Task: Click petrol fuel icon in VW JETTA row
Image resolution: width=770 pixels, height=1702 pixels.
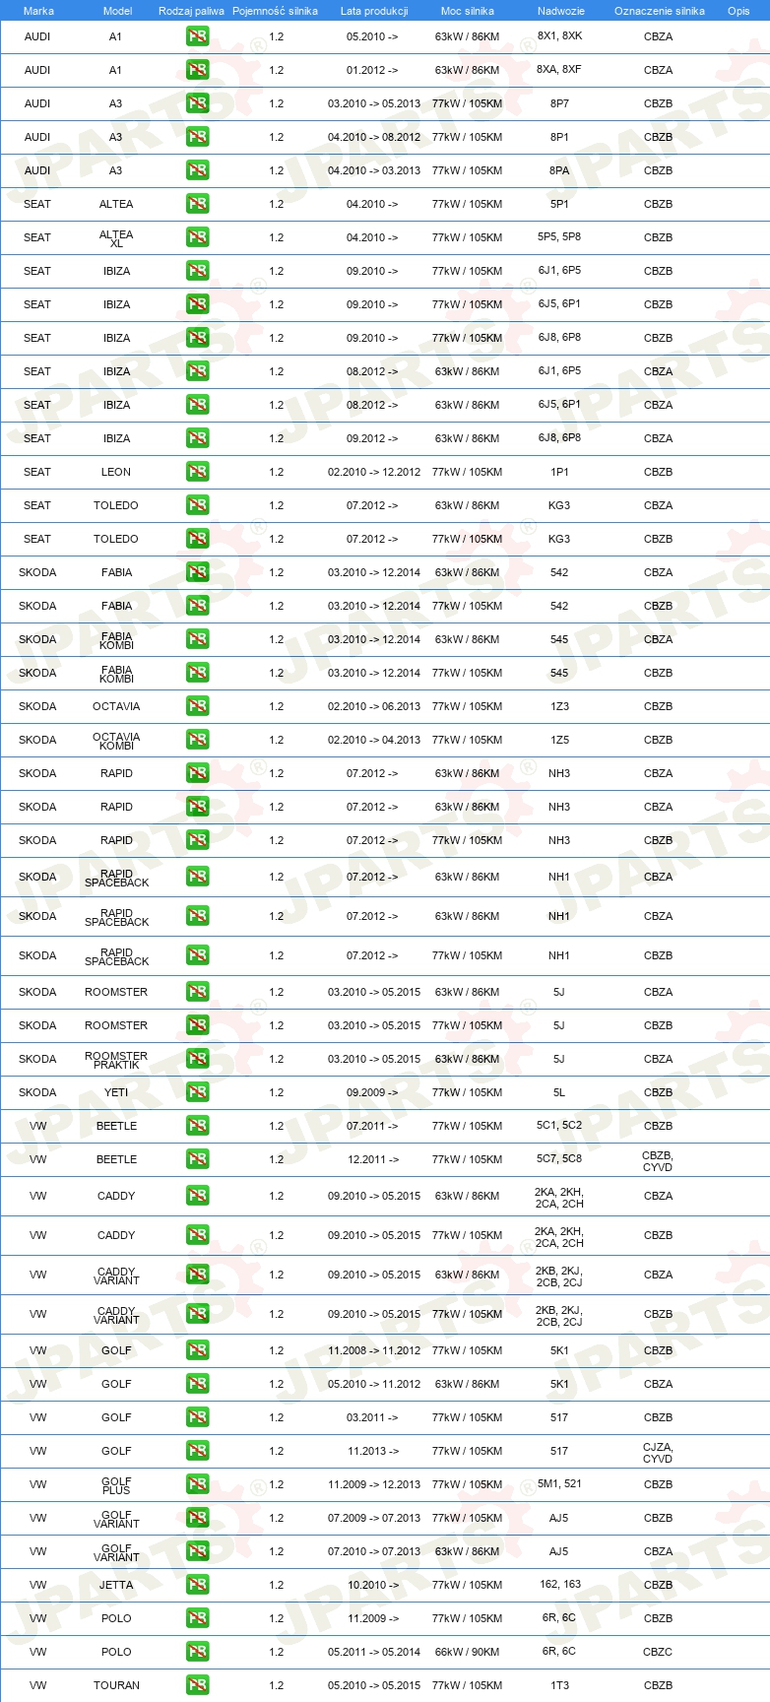Action: point(197,1585)
